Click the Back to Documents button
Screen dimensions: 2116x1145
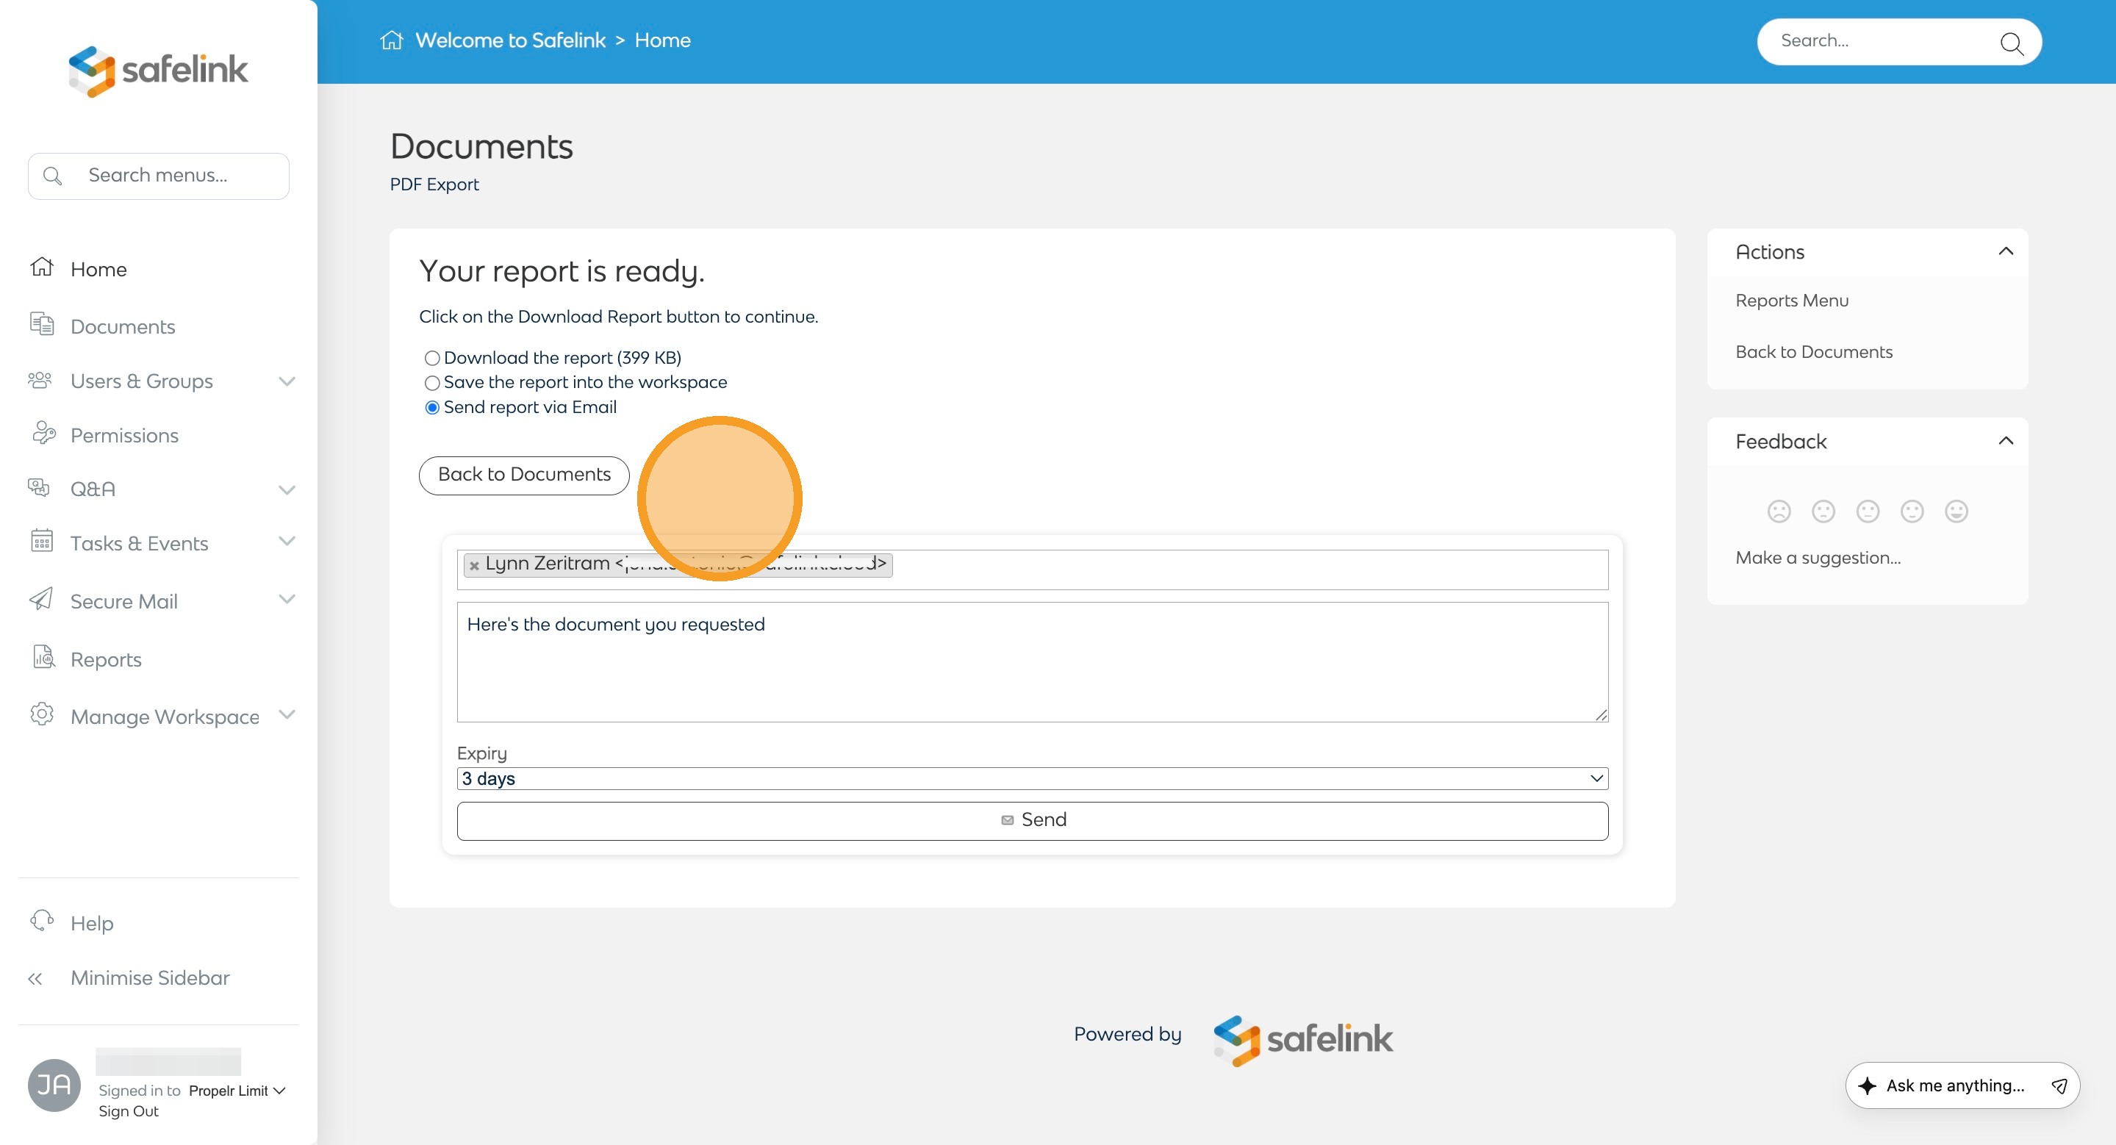524,475
